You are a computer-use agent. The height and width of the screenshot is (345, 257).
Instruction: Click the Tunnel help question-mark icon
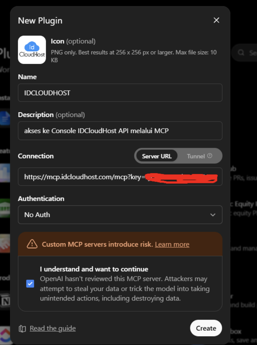click(x=210, y=156)
